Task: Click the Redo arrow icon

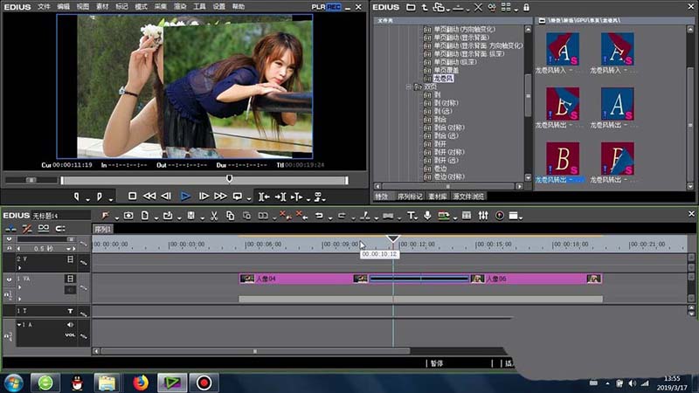Action: [342, 216]
